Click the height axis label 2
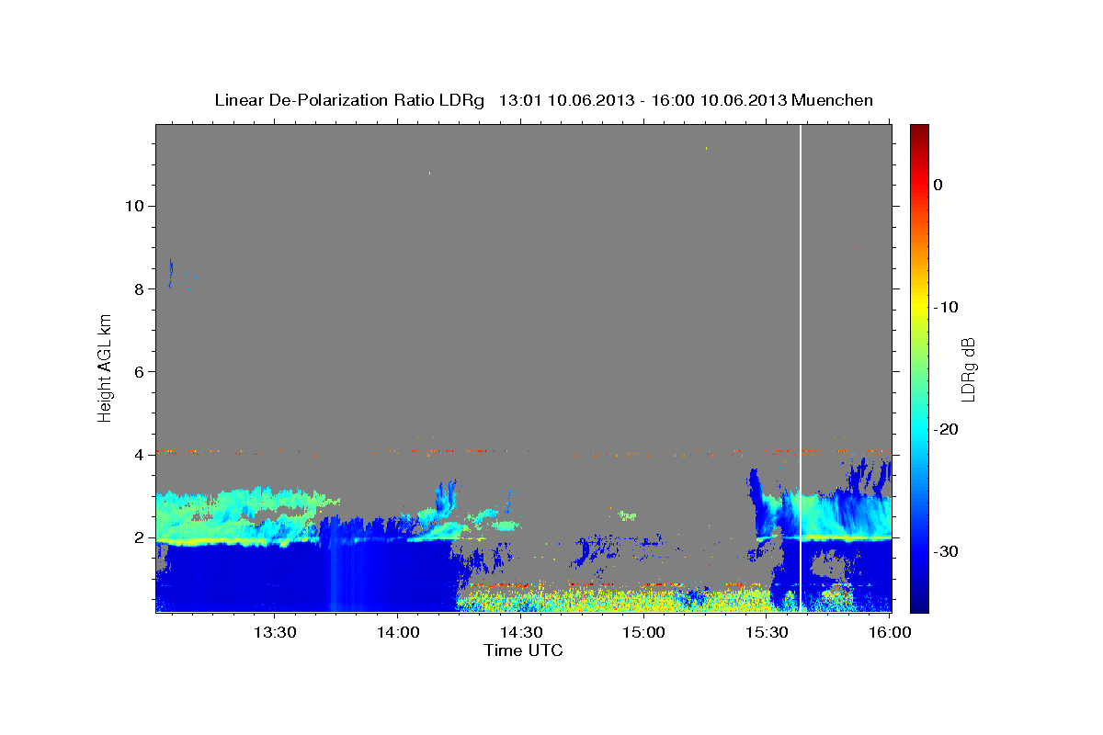 pos(137,537)
